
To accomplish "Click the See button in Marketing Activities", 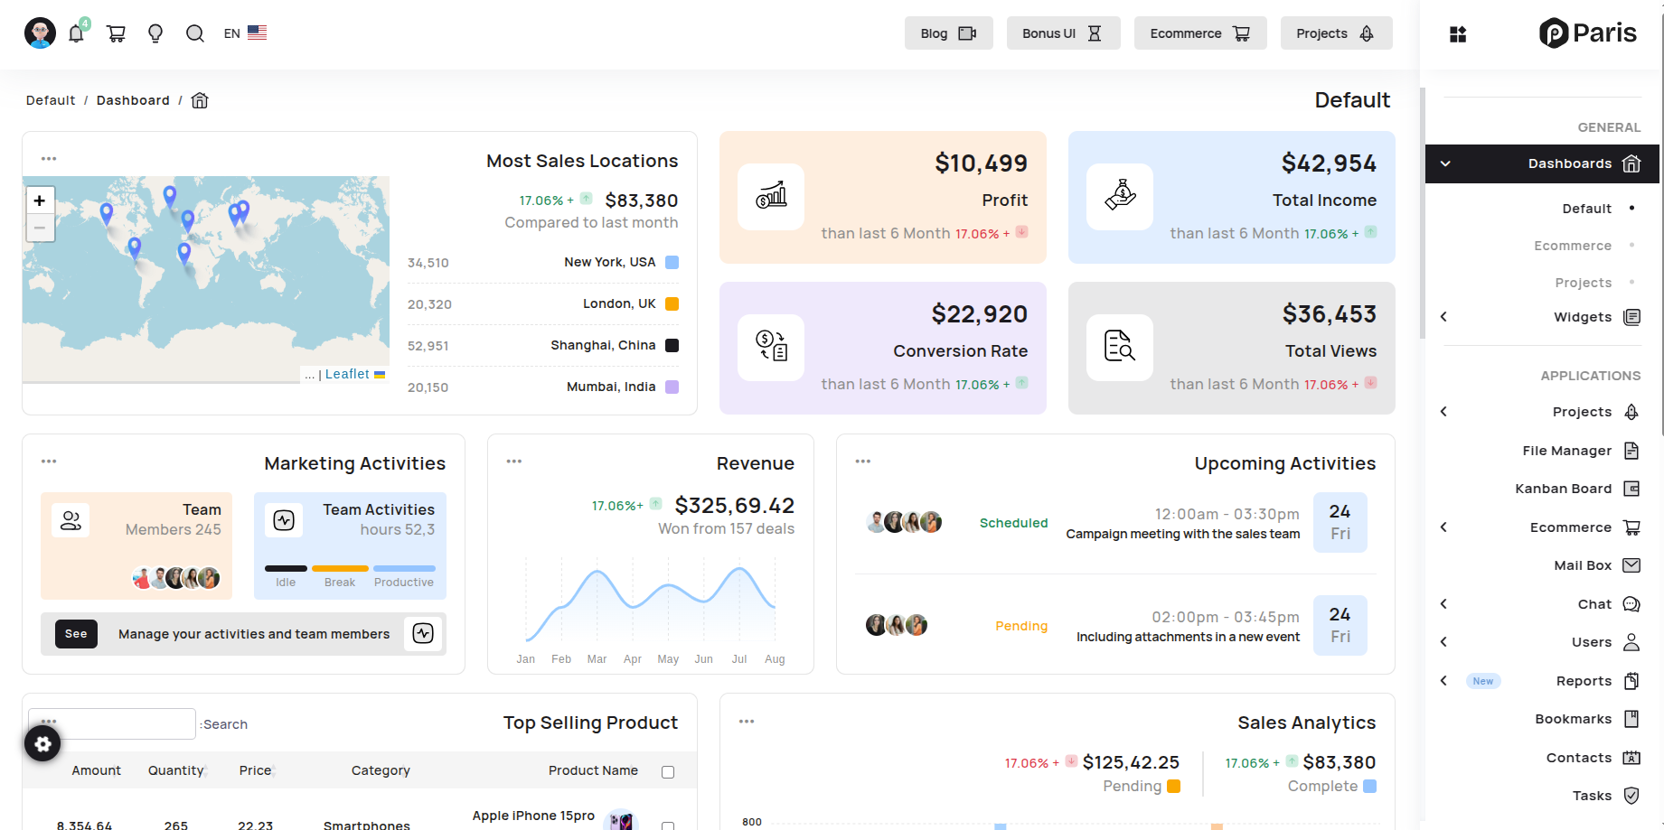I will (76, 634).
